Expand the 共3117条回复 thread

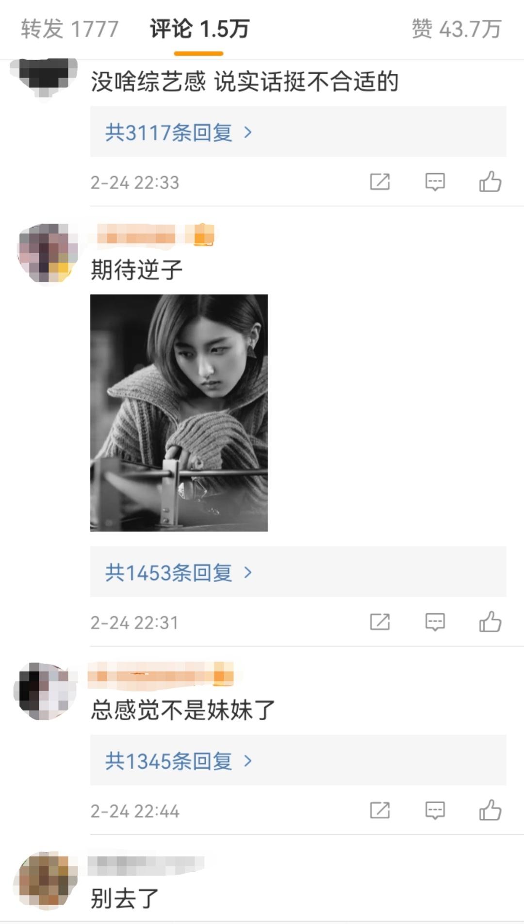[x=298, y=132]
